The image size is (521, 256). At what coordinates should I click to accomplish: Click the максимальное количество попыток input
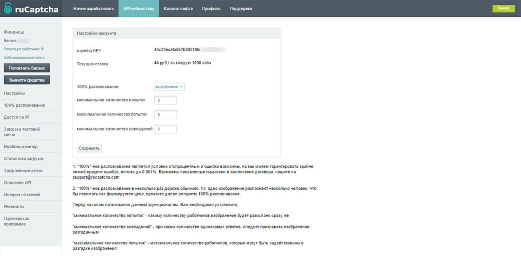coord(165,114)
